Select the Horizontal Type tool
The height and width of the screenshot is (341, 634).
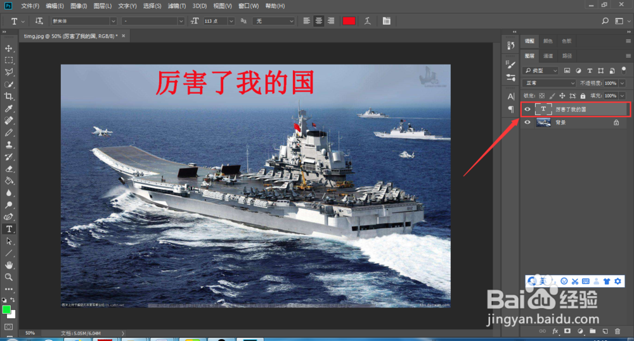[x=8, y=229]
